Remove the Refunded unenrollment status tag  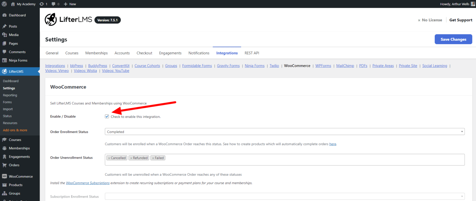coord(132,158)
